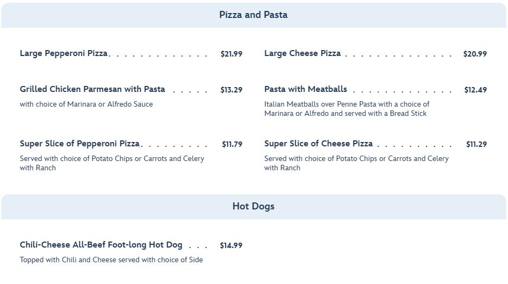
Task: Click the Pizza and Pasta section header
Action: 253,15
